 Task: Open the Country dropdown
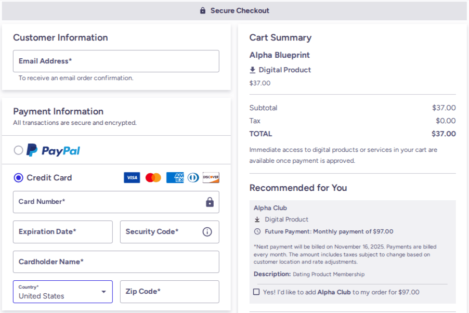[62, 292]
